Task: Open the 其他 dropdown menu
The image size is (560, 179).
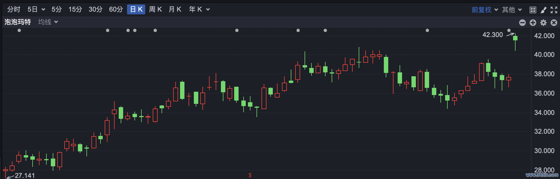Action: pyautogui.click(x=512, y=10)
